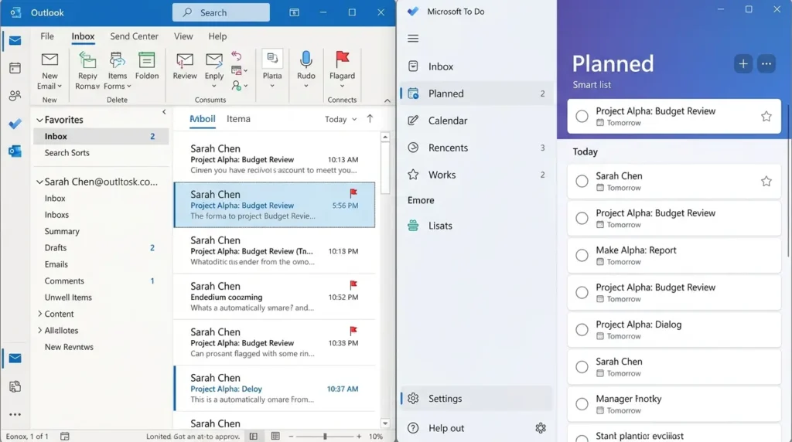Open the Project Alpha: Deloy email

[x=275, y=389]
